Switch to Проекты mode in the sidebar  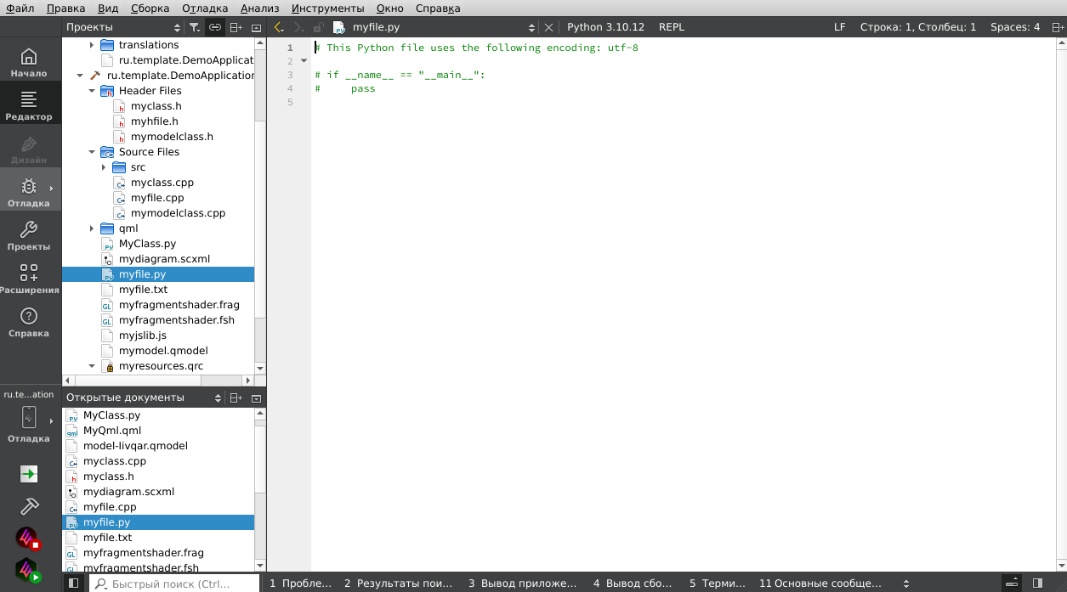tap(29, 235)
